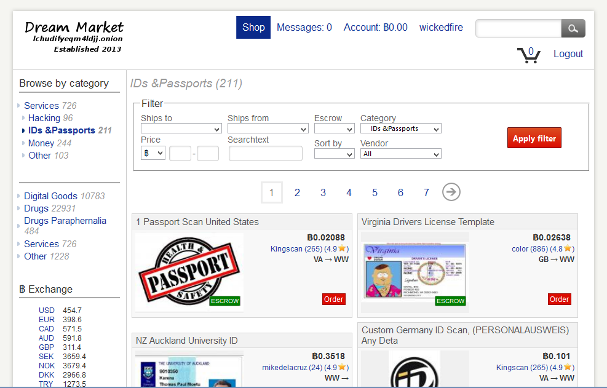This screenshot has height=388, width=607.
Task: Select the Hacking subcategory
Action: [x=50, y=118]
